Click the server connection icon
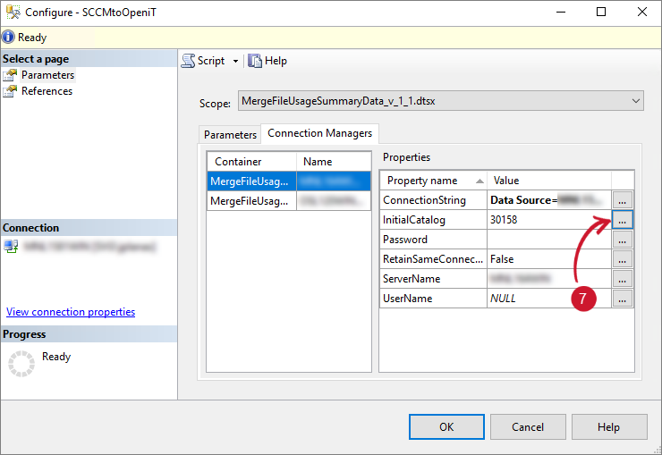662x455 pixels. point(11,246)
